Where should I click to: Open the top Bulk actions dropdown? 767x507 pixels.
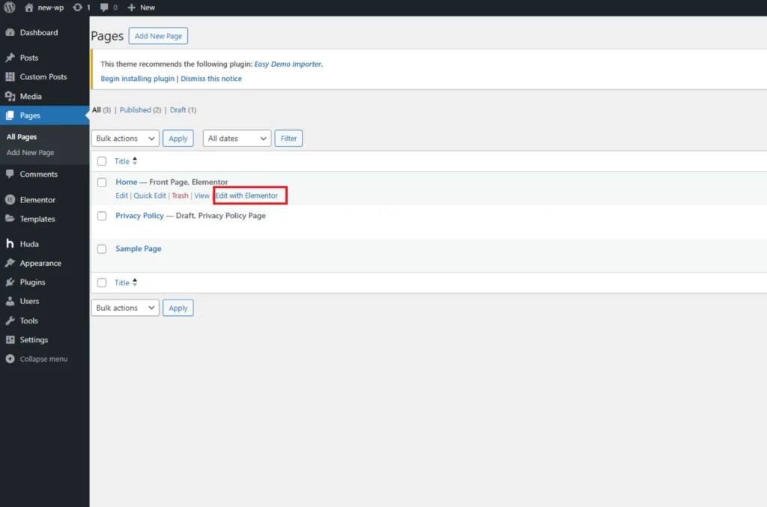click(125, 139)
